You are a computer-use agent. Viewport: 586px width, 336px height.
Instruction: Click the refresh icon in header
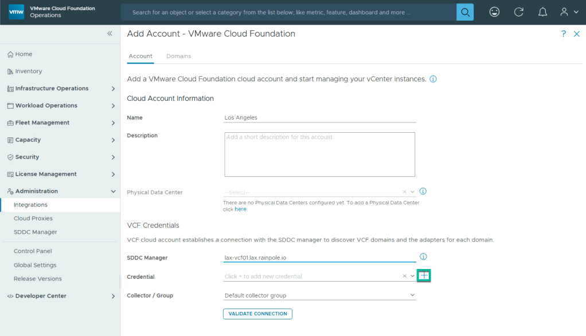pos(518,12)
